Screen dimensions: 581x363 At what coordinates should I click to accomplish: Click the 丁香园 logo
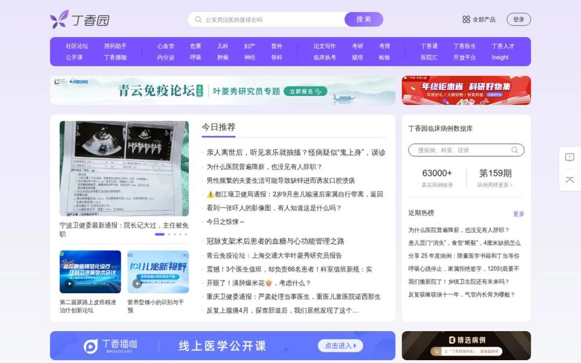tap(80, 19)
